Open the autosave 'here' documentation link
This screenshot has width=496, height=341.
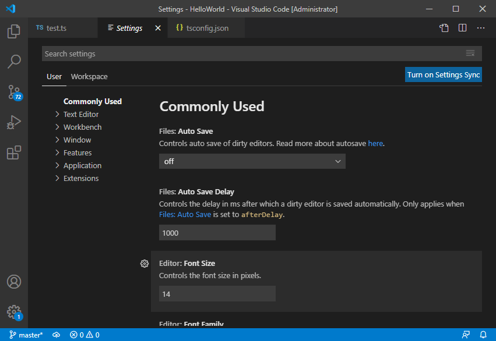375,143
